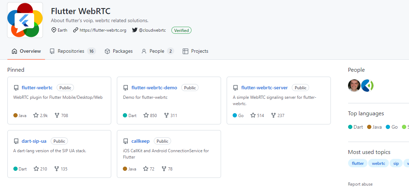Click the fork icon on flutter-webrtc-server card
The height and width of the screenshot is (187, 409).
click(x=273, y=115)
